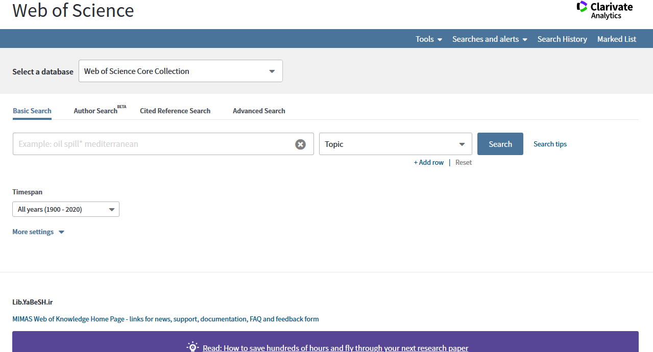Open the Advanced Search tab

pos(259,111)
